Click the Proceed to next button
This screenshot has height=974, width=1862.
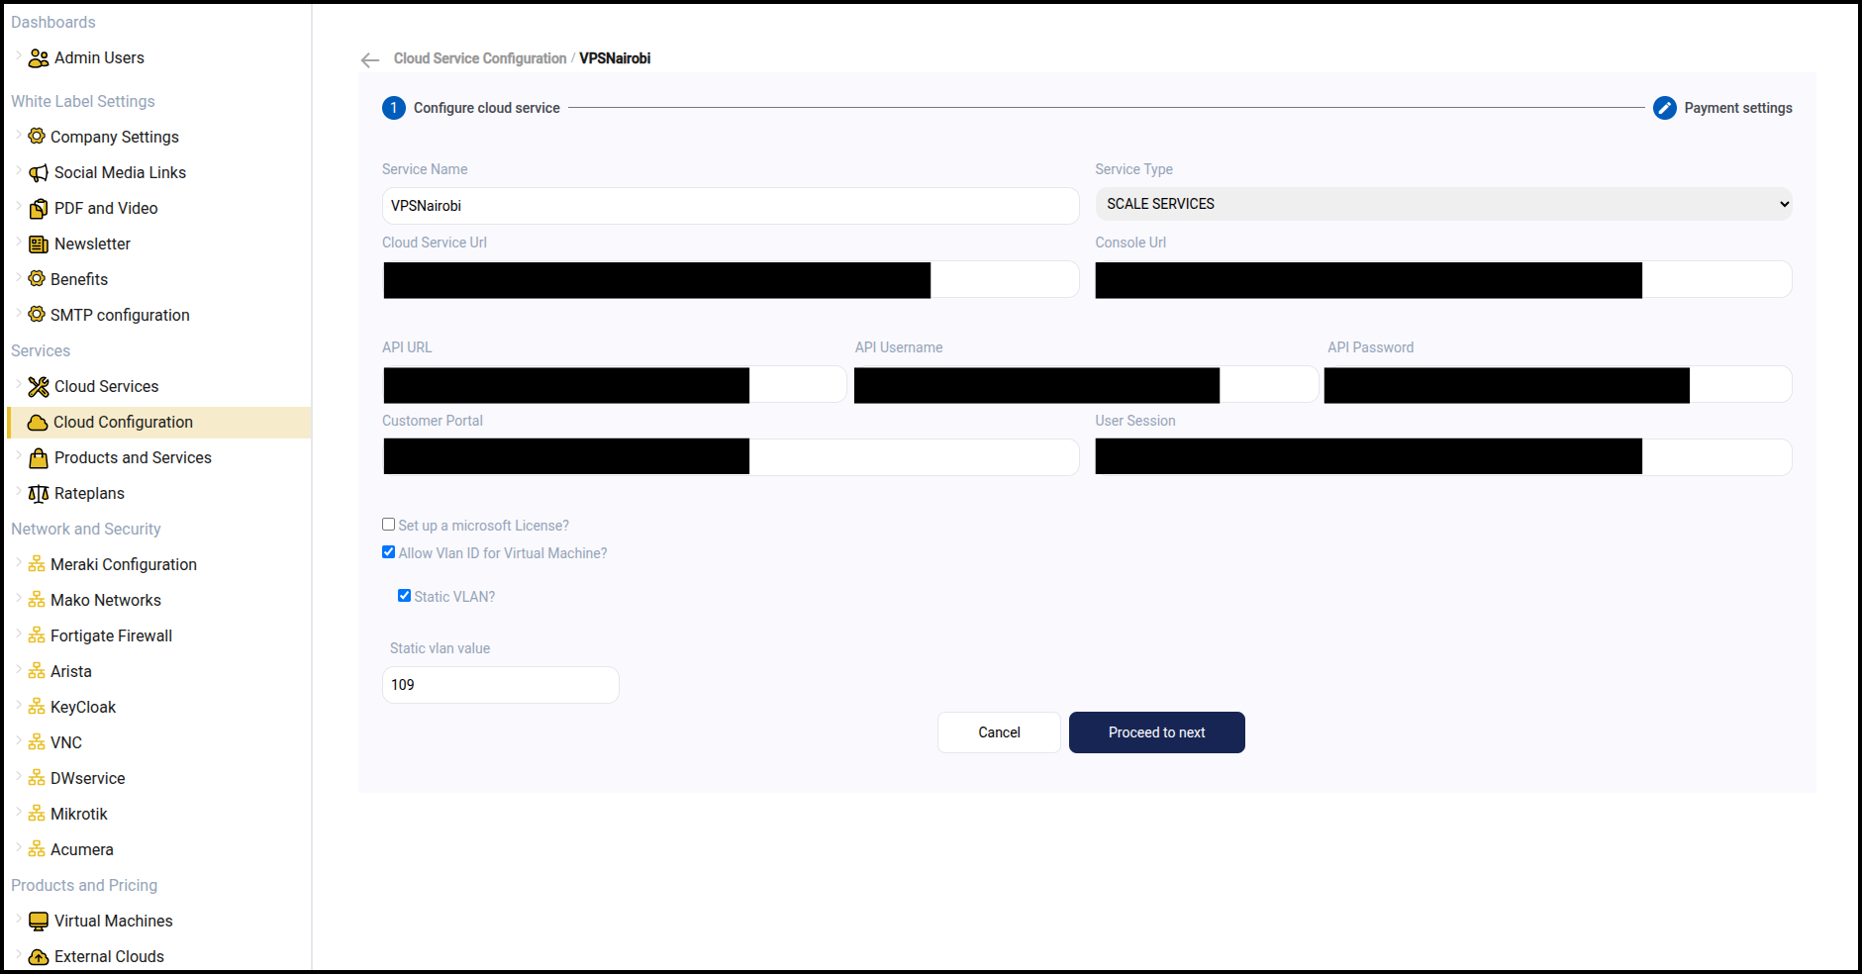click(1157, 732)
